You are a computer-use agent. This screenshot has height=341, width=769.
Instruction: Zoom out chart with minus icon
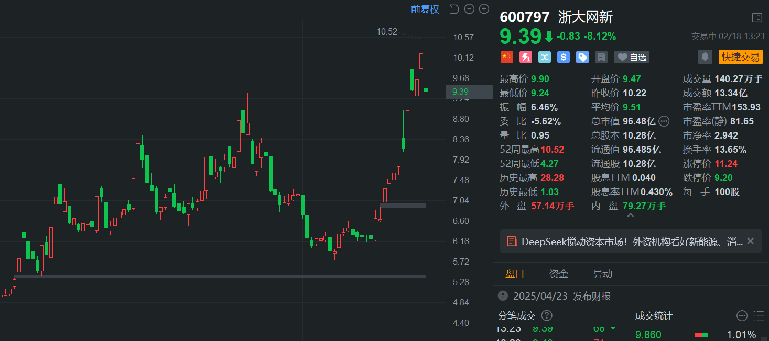pyautogui.click(x=469, y=9)
